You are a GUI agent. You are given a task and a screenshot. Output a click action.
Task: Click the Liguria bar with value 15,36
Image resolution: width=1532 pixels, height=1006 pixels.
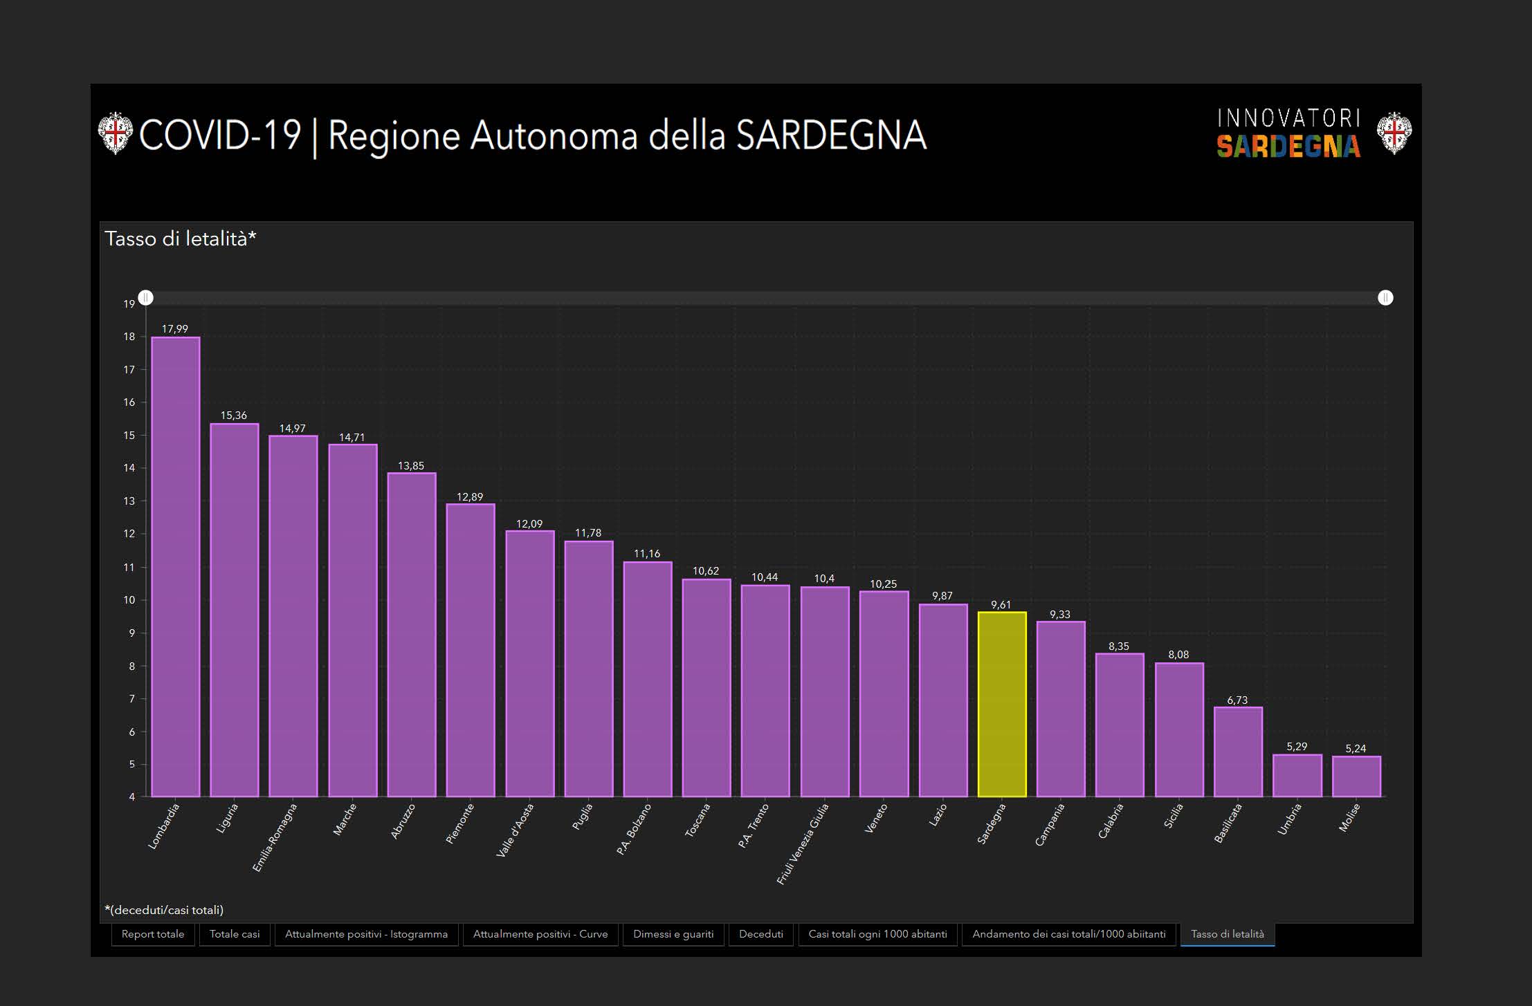coord(235,610)
